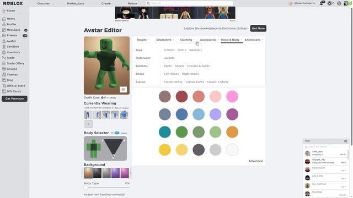This screenshot has height=198, width=353.
Task: Toggle the 3D avatar view button
Action: tap(123, 89)
